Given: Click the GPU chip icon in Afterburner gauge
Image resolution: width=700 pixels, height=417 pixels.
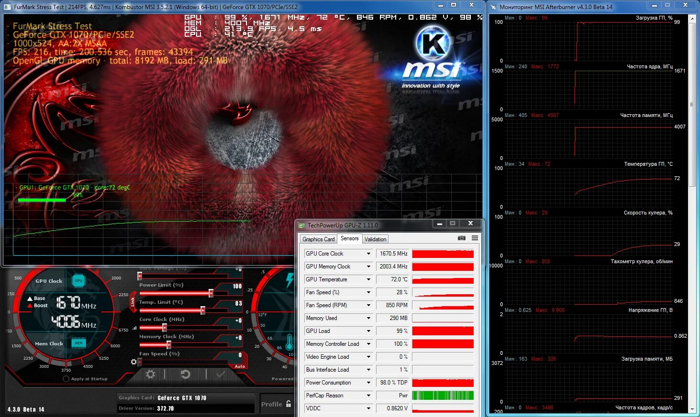Looking at the screenshot, I should [78, 281].
